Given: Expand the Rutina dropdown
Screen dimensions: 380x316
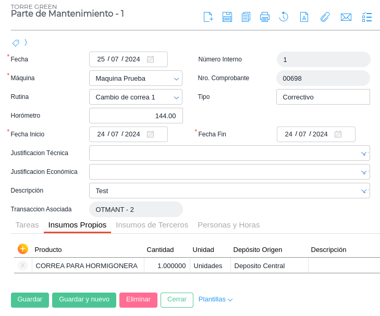Looking at the screenshot, I should [x=136, y=97].
